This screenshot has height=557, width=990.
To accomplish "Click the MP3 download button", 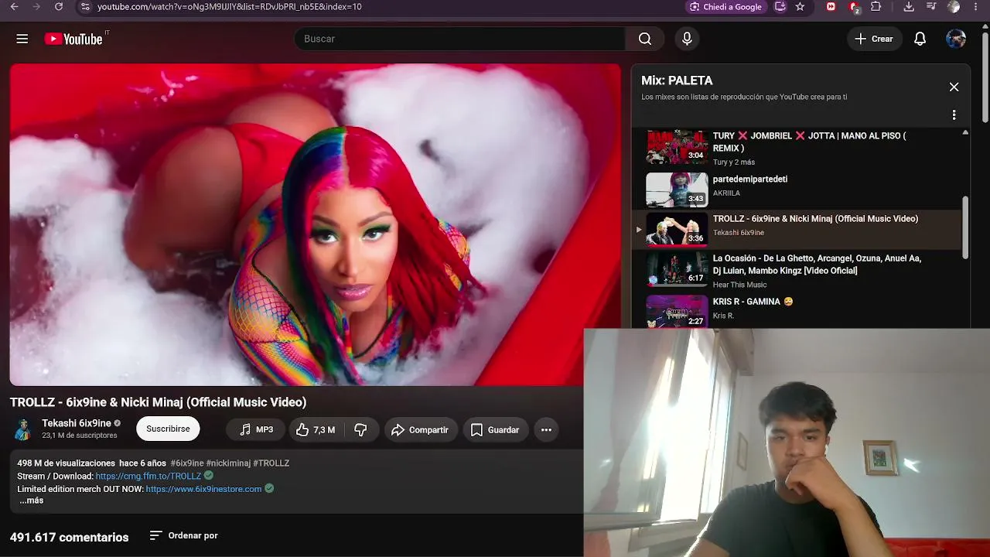I will pyautogui.click(x=256, y=429).
